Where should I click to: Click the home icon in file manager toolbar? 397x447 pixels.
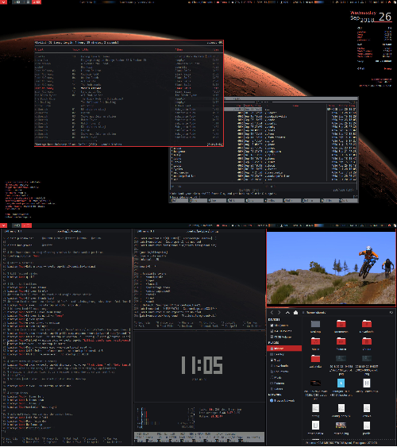pyautogui.click(x=296, y=313)
